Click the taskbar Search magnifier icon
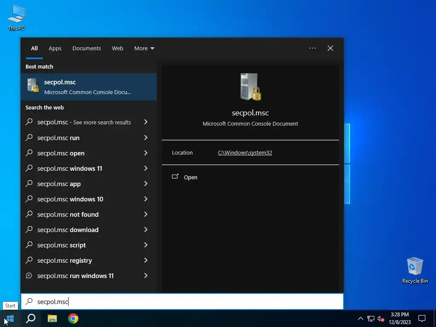The image size is (436, 327). click(31, 318)
